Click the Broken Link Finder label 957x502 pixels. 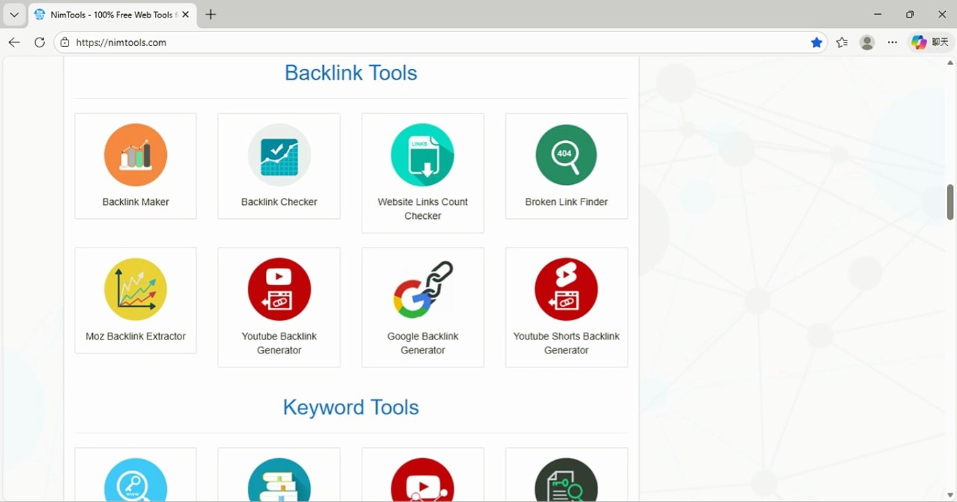click(x=566, y=202)
